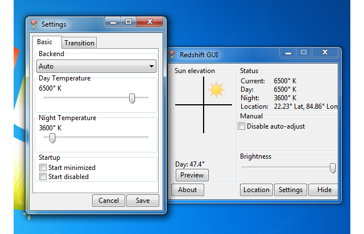Screen dimensions: 364x234
Task: Click the Preview button
Action: [192, 175]
